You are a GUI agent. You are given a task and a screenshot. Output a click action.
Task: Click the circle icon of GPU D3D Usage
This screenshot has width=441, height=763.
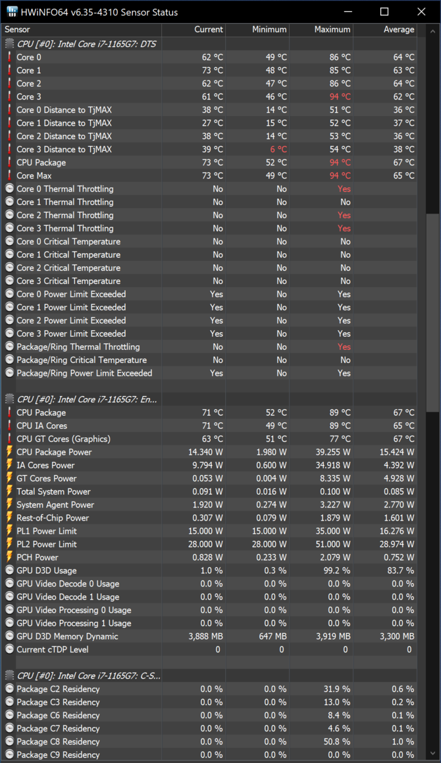(9, 570)
